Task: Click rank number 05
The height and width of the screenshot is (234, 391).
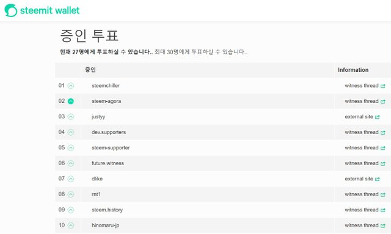Action: 62,147
